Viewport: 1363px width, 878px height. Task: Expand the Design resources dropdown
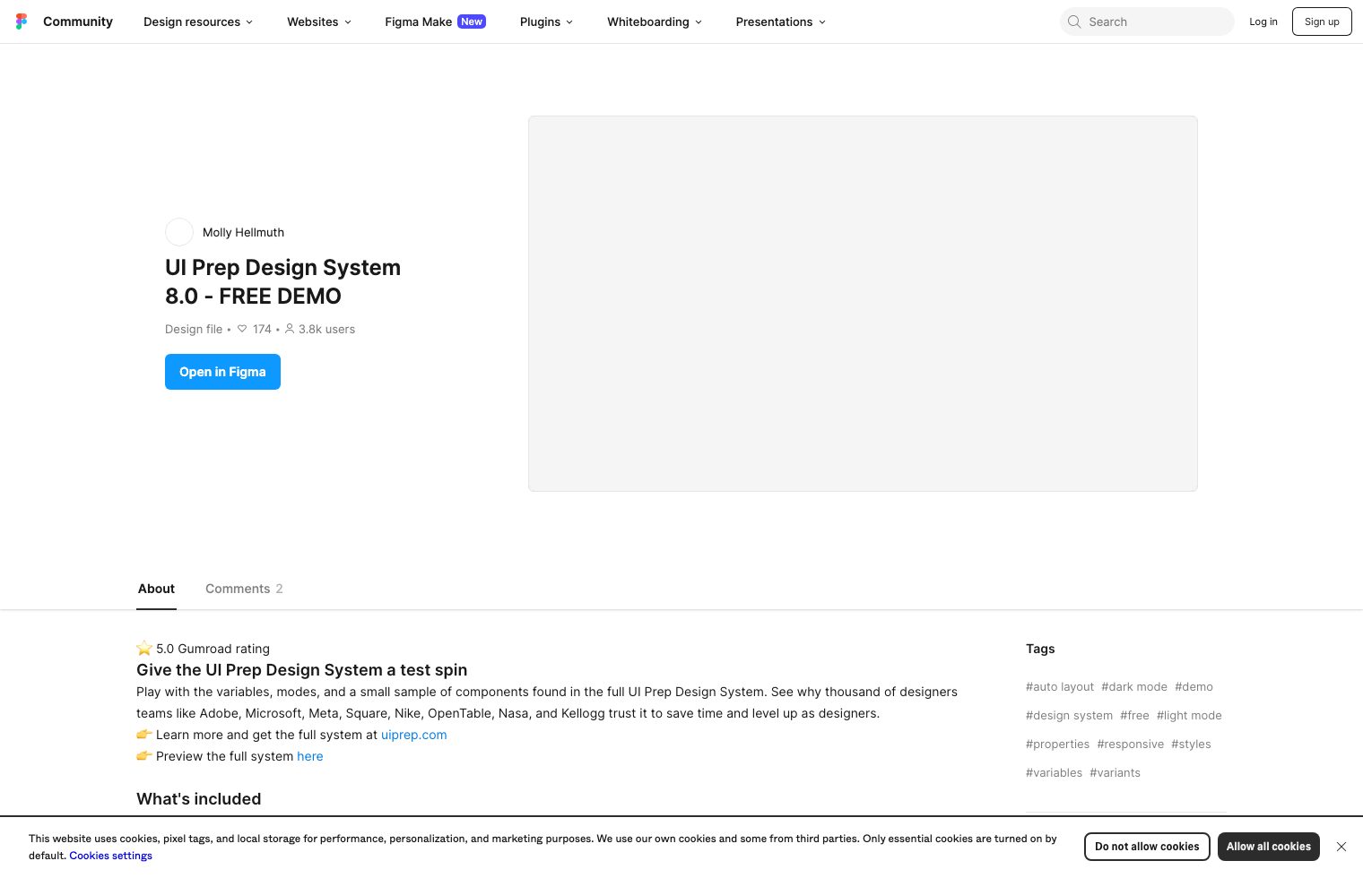197,22
